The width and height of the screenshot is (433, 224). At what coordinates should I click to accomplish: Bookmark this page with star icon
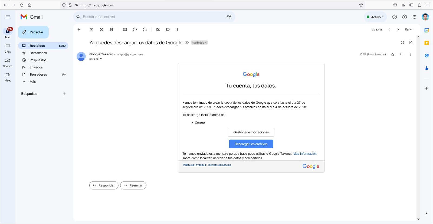tap(361, 5)
